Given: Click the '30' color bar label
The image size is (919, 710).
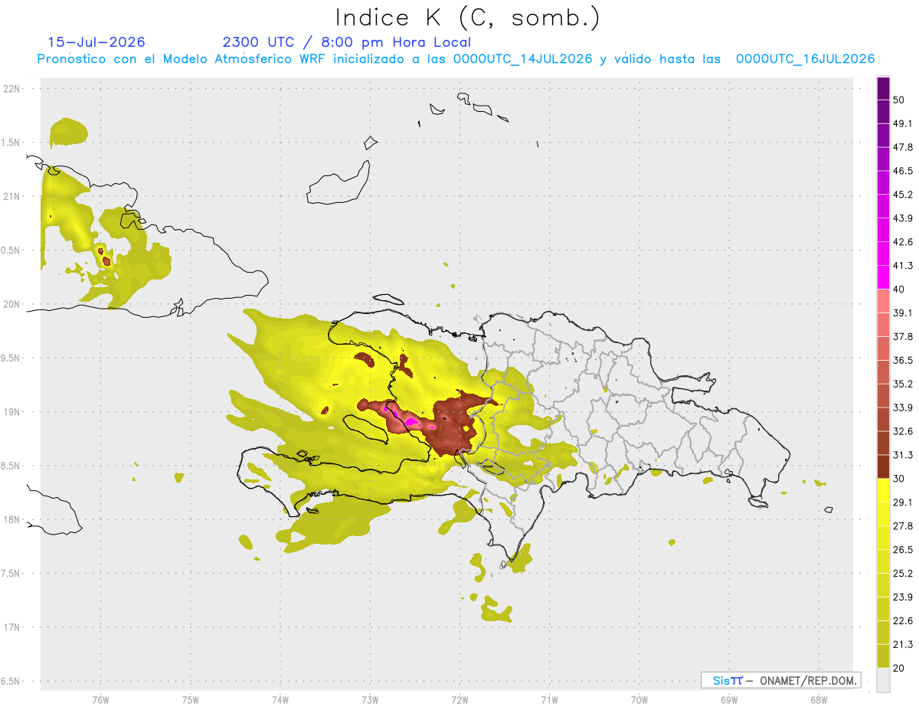Looking at the screenshot, I should point(899,479).
